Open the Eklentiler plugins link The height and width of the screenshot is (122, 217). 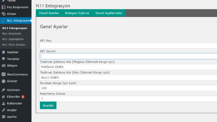click(x=13, y=97)
